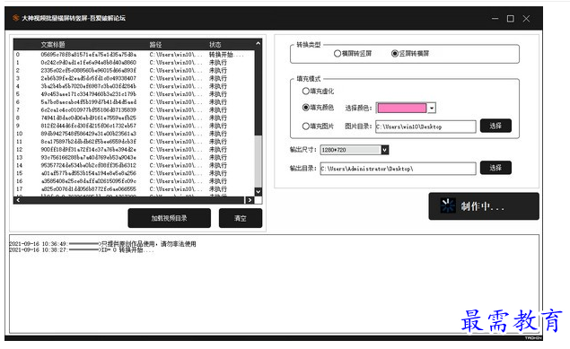Open the fill color dropdown arrow

tap(432, 108)
